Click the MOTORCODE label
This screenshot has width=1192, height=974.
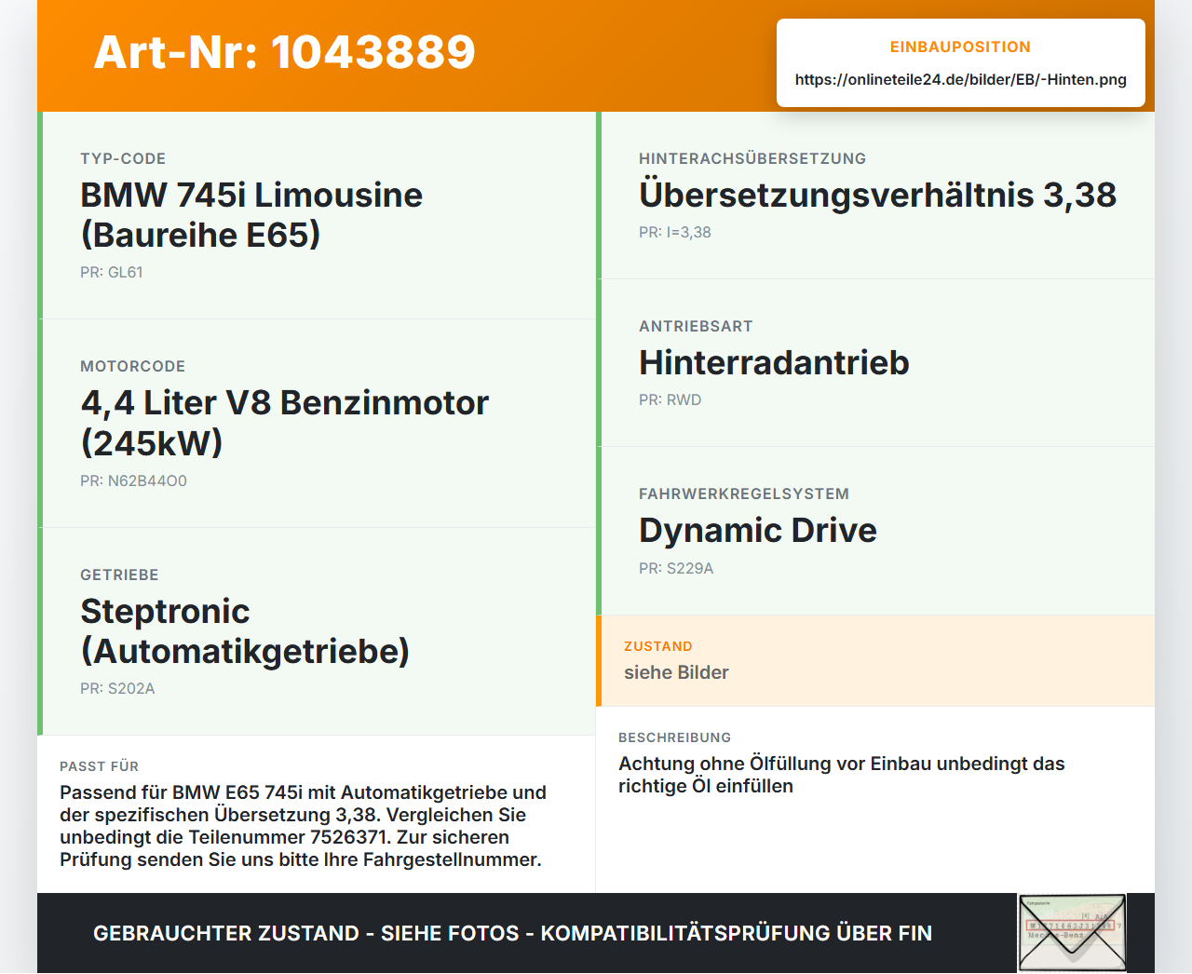coord(132,366)
